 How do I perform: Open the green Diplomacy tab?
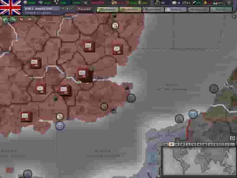(107, 10)
